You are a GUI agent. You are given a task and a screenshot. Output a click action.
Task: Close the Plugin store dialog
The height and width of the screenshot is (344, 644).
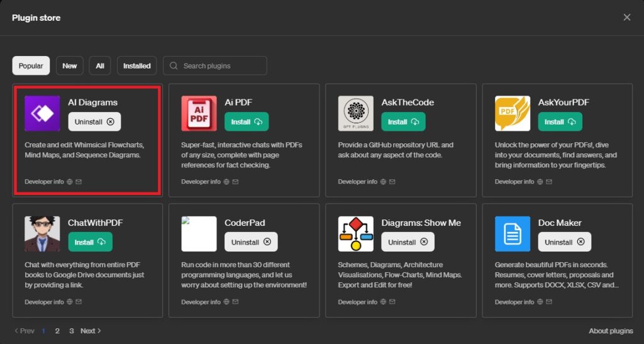click(x=627, y=17)
